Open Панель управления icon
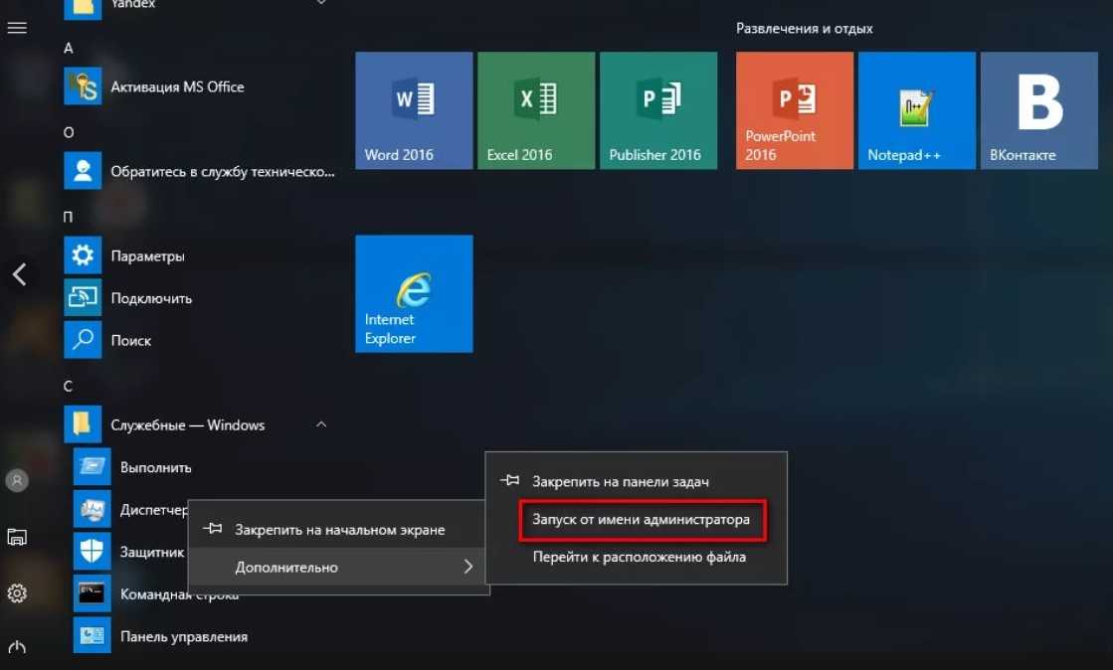This screenshot has height=670, width=1113. [x=93, y=636]
